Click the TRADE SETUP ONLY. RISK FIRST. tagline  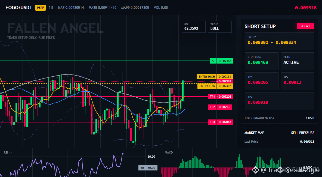pyautogui.click(x=31, y=38)
